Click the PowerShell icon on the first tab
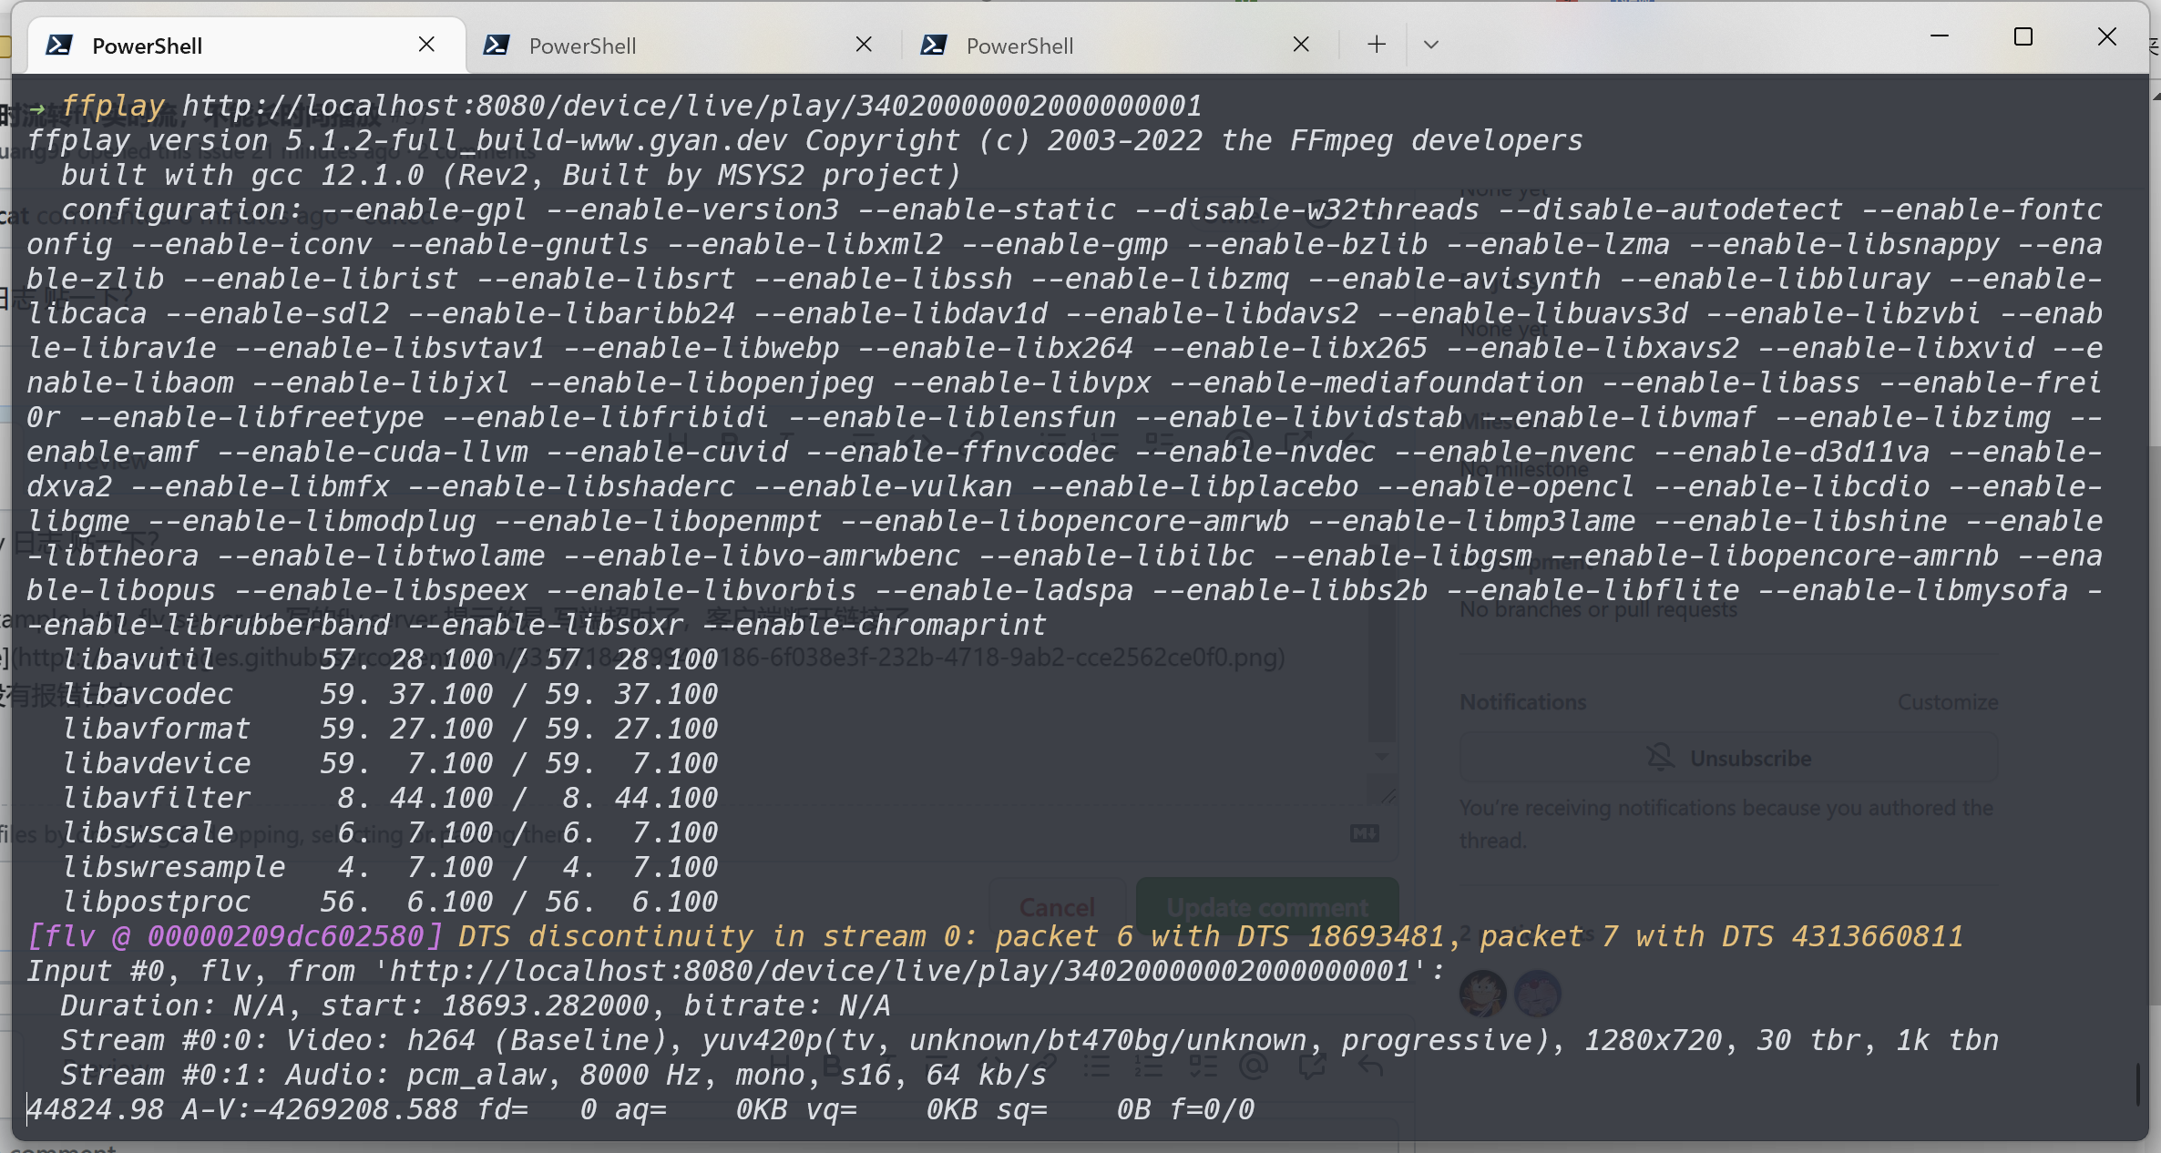The height and width of the screenshot is (1153, 2161). coord(60,44)
